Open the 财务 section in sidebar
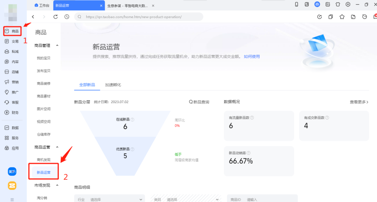 (x=12, y=113)
